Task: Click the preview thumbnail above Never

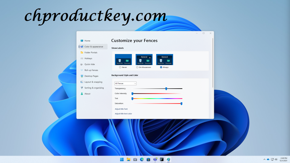Action: pos(123,59)
